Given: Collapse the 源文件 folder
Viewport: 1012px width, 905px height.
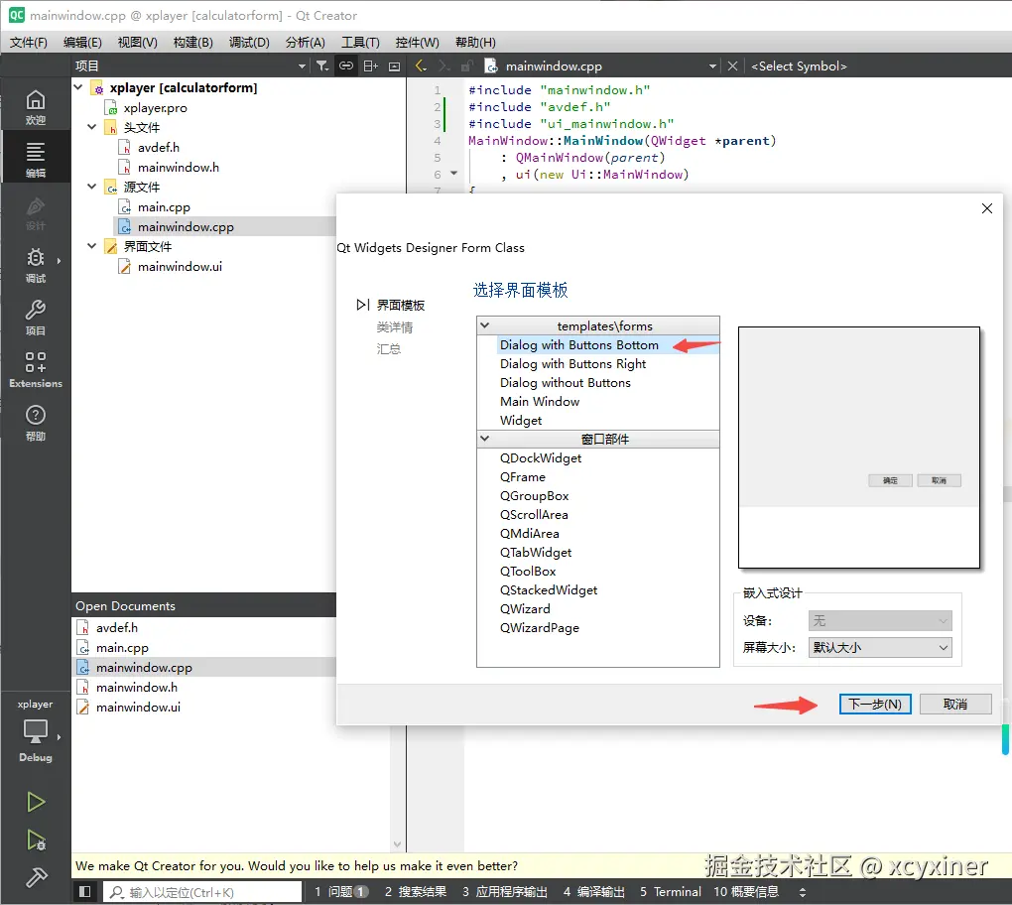Looking at the screenshot, I should pos(92,187).
